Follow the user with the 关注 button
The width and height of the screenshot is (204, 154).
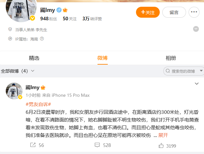[148, 12]
